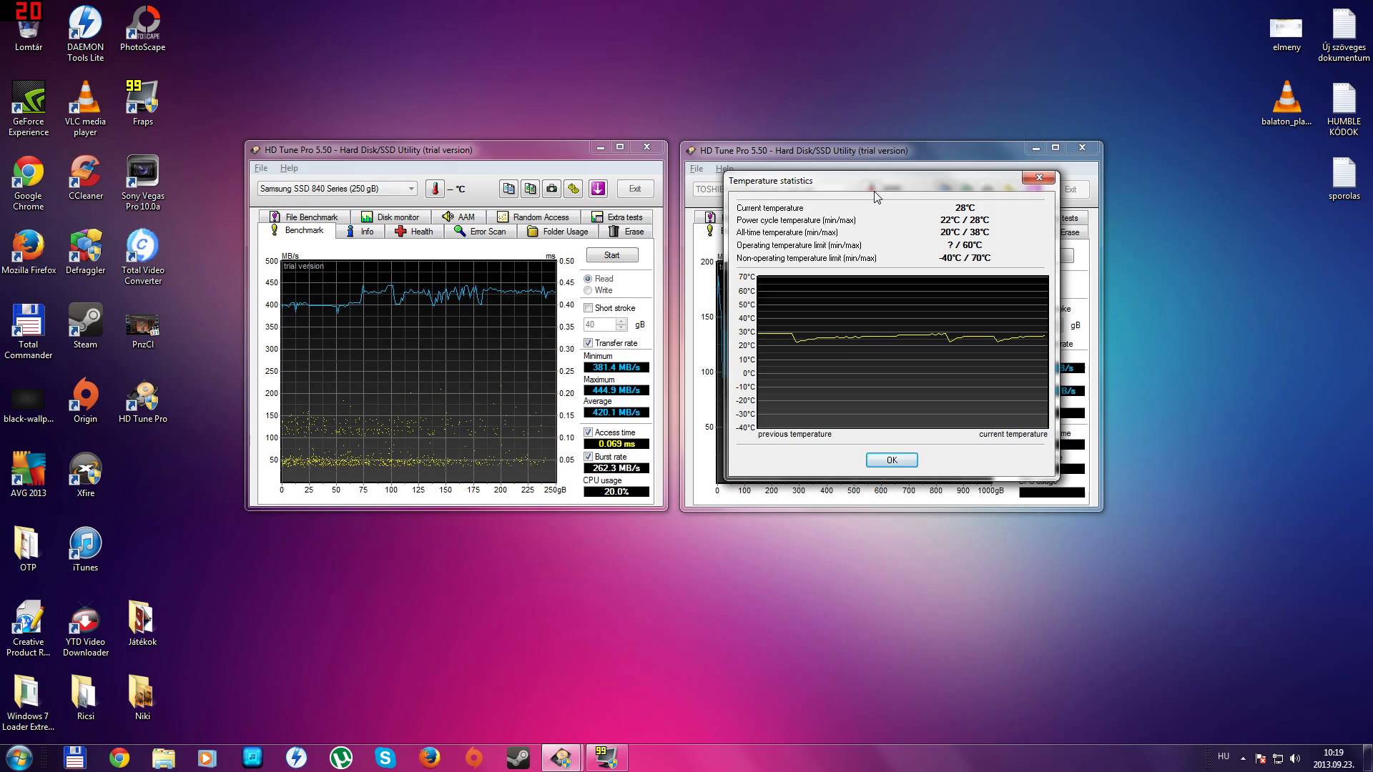Select the YTD Video Downloader desktop icon
Screen dimensions: 1373x772
click(x=85, y=628)
